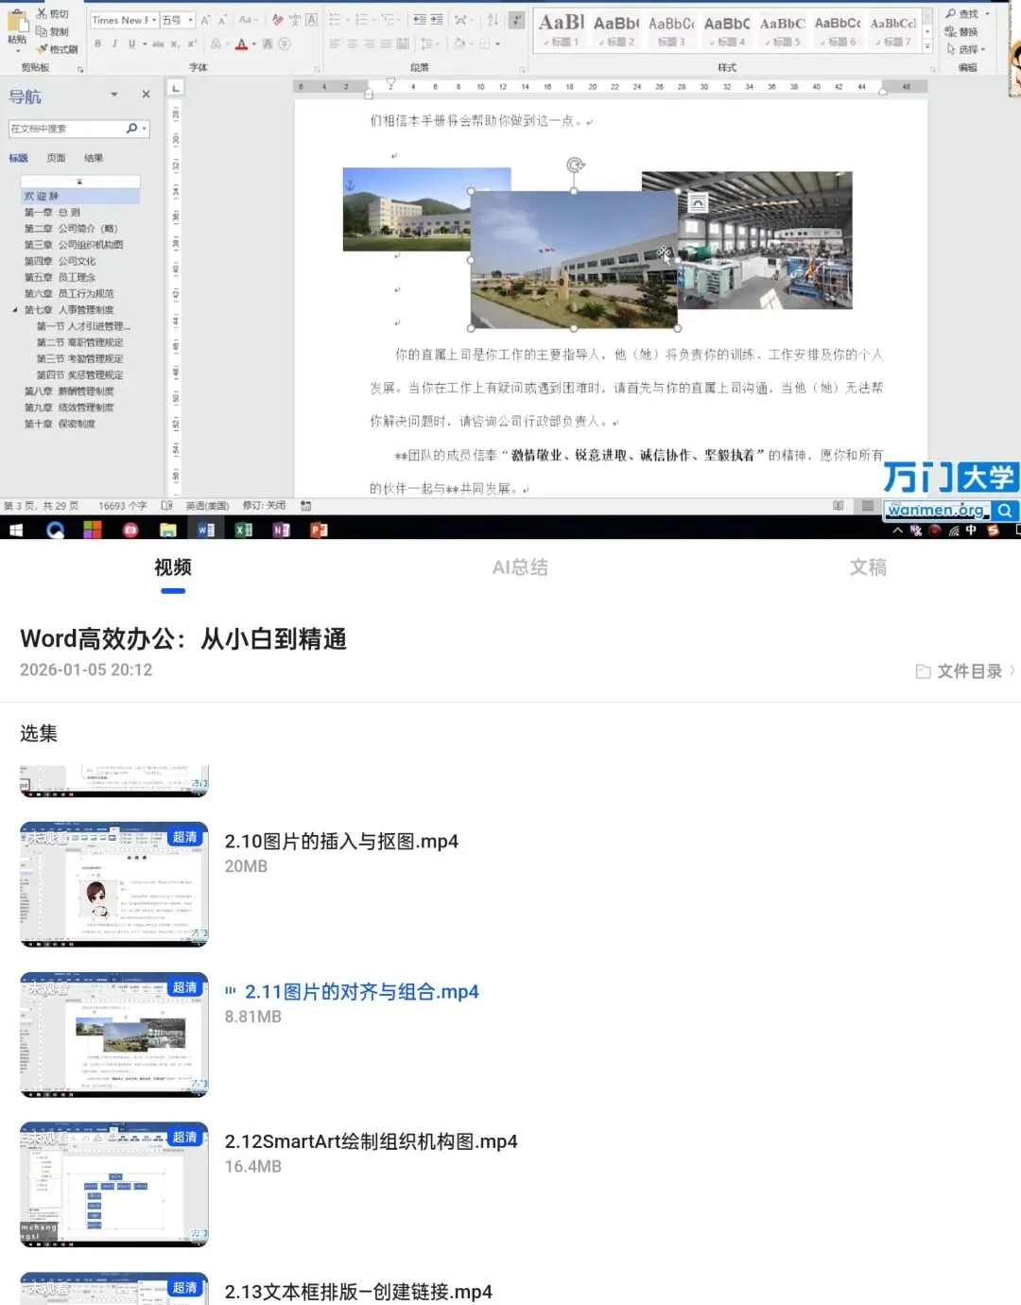Click the Replace (替换) button
The height and width of the screenshot is (1305, 1021).
tap(963, 31)
